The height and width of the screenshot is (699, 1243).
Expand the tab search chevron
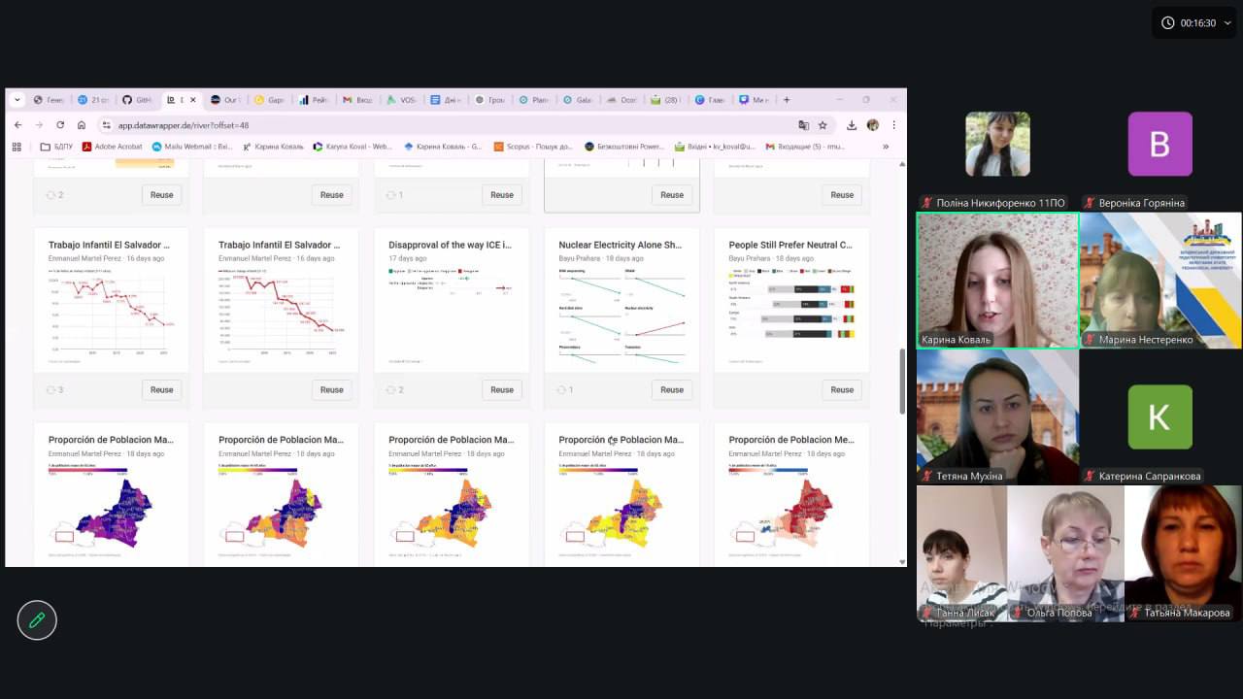[x=18, y=99]
